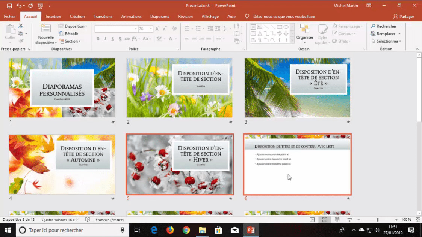Select slide 4 Automne thumbnail
Viewport: 422px width, 237px height.
(x=62, y=165)
